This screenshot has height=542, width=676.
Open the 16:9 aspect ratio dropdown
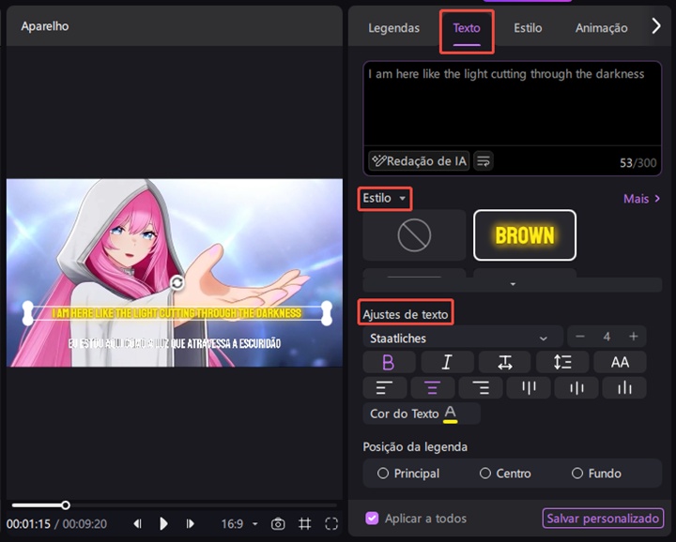click(239, 524)
